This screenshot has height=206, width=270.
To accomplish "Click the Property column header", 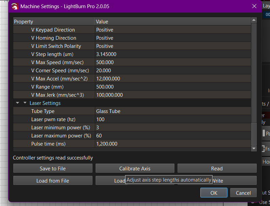I will [x=54, y=22].
